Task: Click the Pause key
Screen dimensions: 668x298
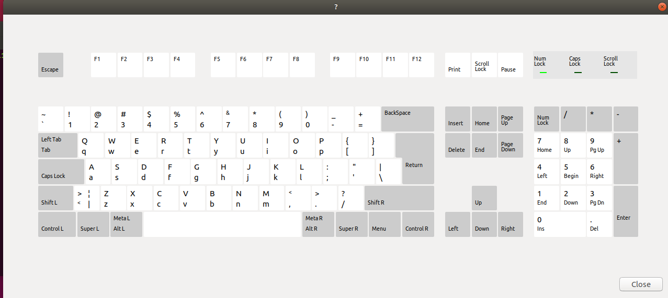Action: click(x=511, y=65)
